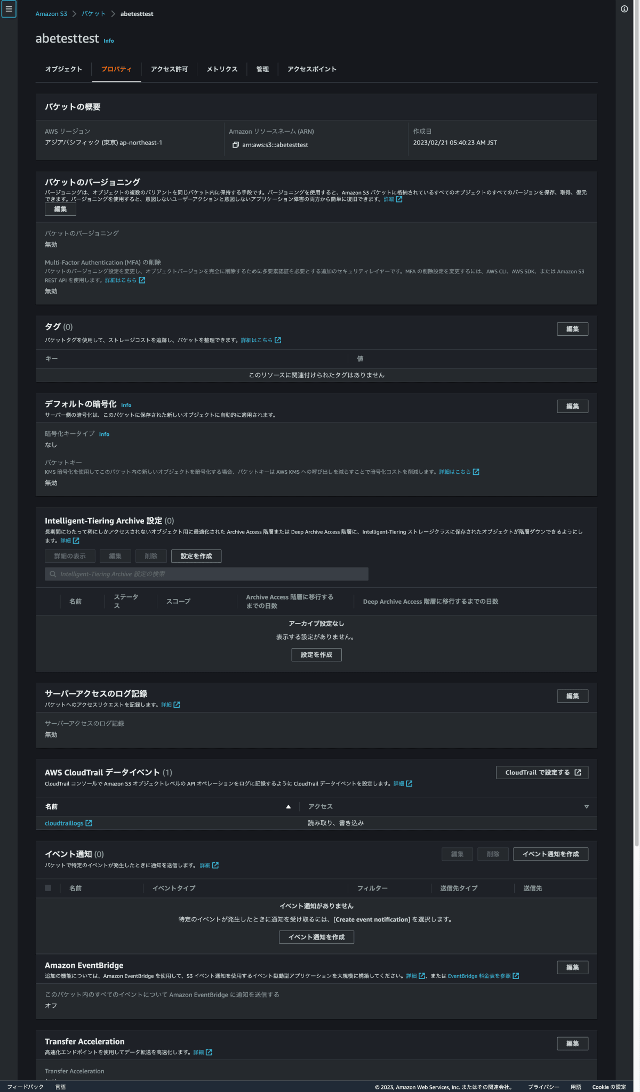Click 設定を作成 below アーカイブ設定なし
Viewport: 640px width, 1092px height.
point(317,655)
